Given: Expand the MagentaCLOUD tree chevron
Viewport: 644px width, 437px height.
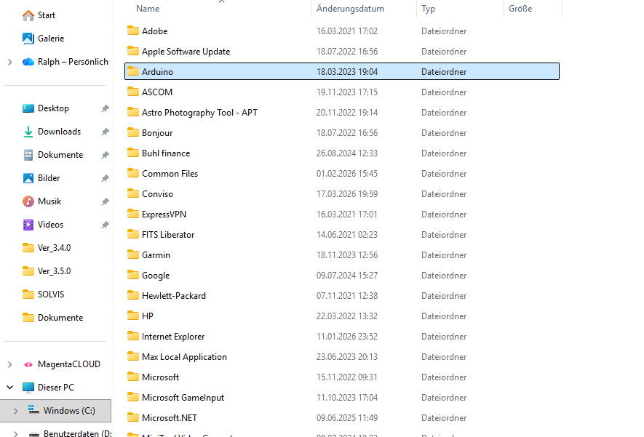Looking at the screenshot, I should (x=9, y=364).
